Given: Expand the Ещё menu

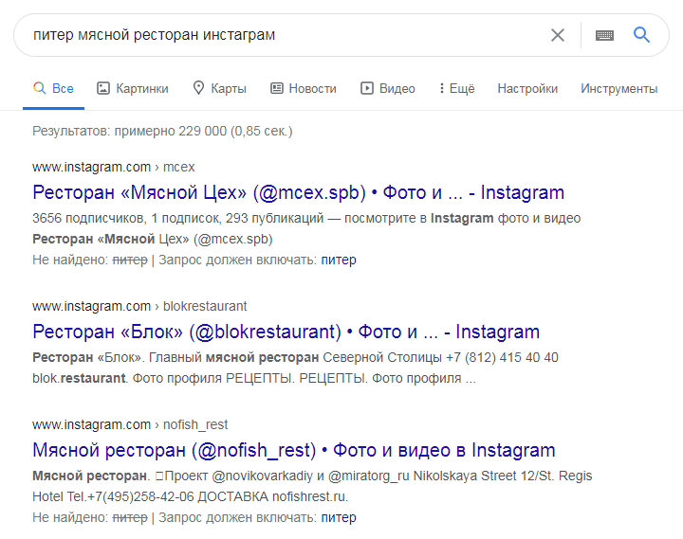Looking at the screenshot, I should click(457, 89).
